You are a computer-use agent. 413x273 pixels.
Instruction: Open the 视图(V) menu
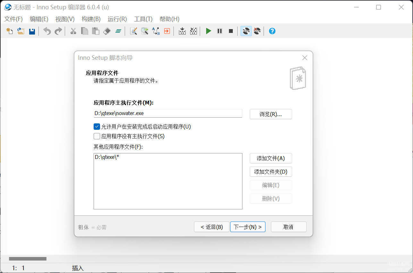tap(65, 19)
